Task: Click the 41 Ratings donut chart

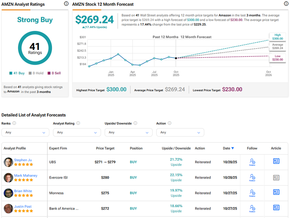Action: tap(35, 48)
